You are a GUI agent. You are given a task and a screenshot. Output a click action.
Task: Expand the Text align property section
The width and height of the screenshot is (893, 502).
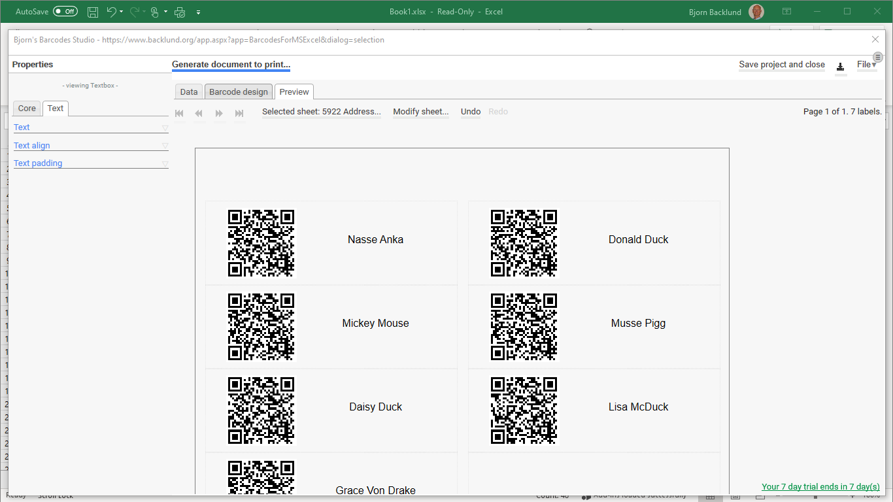coord(91,146)
